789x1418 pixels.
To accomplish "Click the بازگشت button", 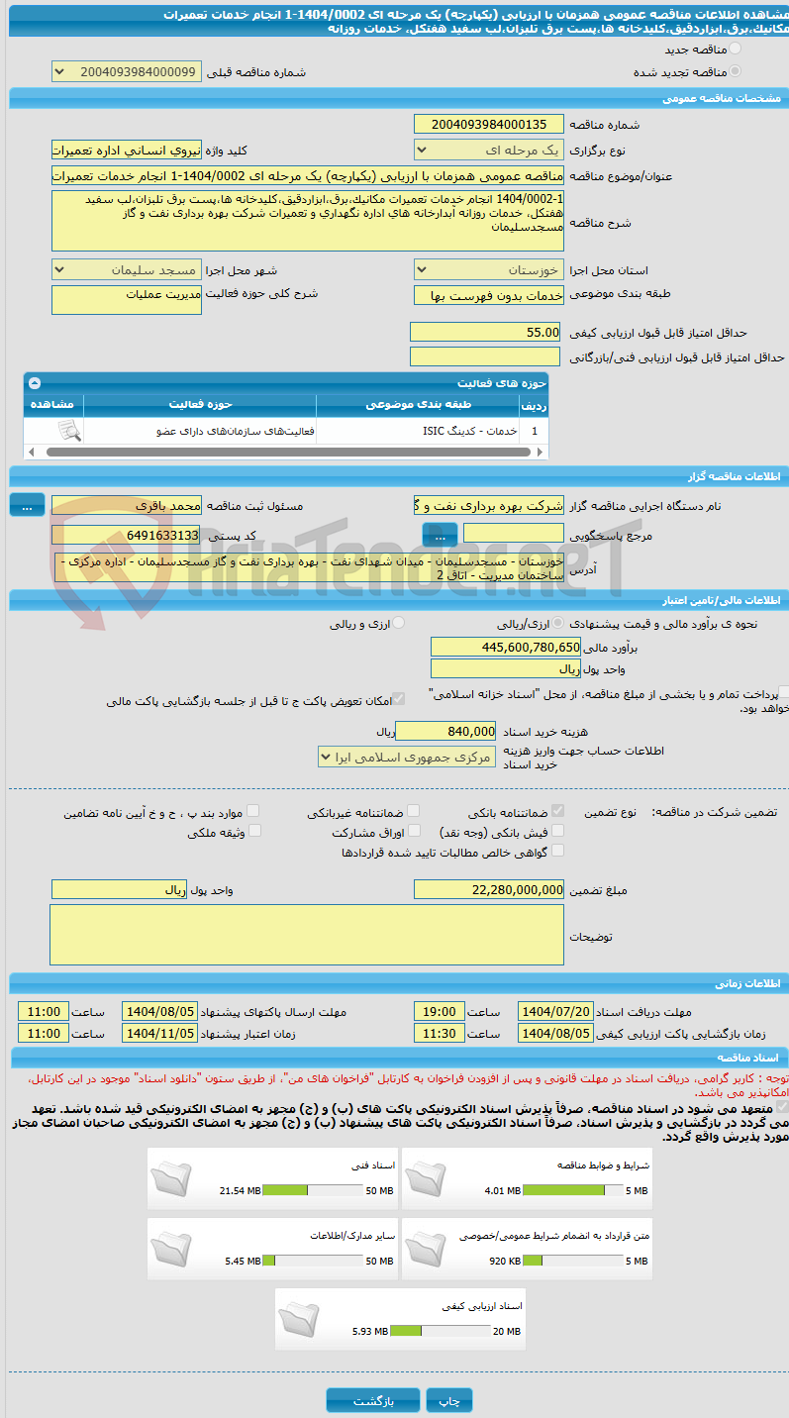I will (372, 1401).
